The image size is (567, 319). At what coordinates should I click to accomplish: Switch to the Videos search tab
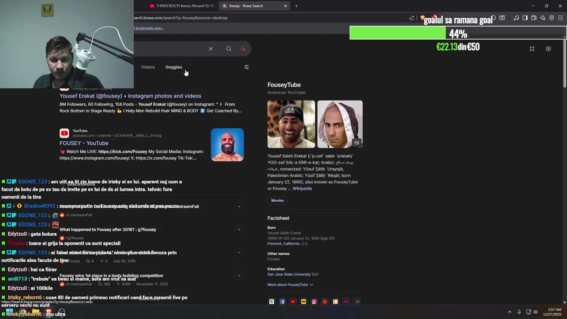(x=148, y=67)
